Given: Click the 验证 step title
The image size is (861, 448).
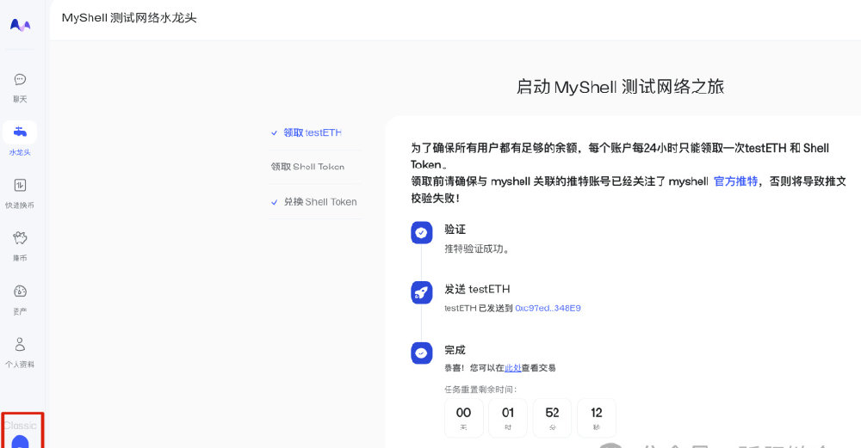Looking at the screenshot, I should (455, 230).
